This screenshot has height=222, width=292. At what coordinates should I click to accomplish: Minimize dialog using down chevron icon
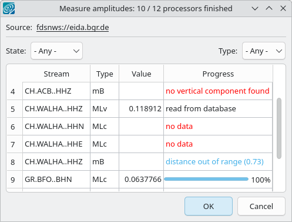tap(255, 8)
